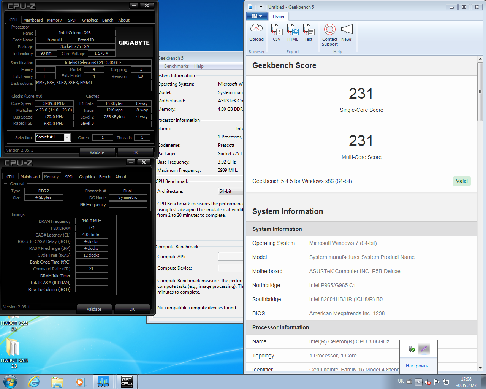The width and height of the screenshot is (486, 389).
Task: Toggle the hidden tray icons arrow
Action: (418, 382)
